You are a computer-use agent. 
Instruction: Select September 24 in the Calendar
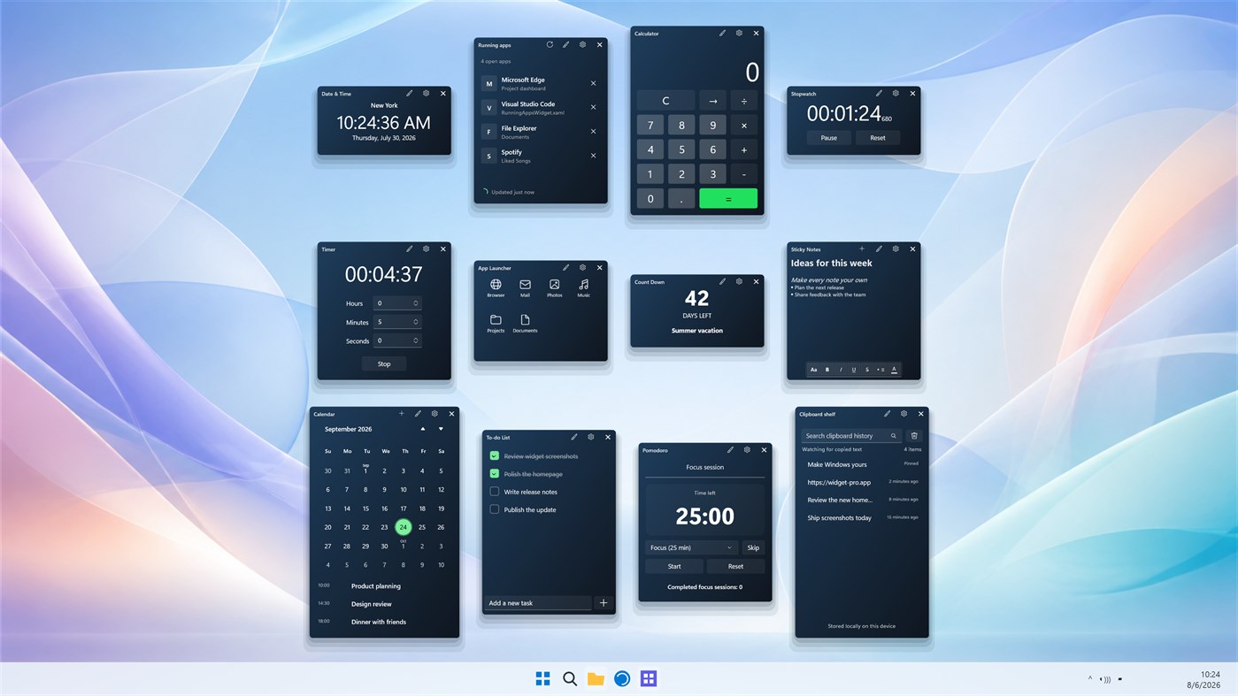pyautogui.click(x=403, y=527)
